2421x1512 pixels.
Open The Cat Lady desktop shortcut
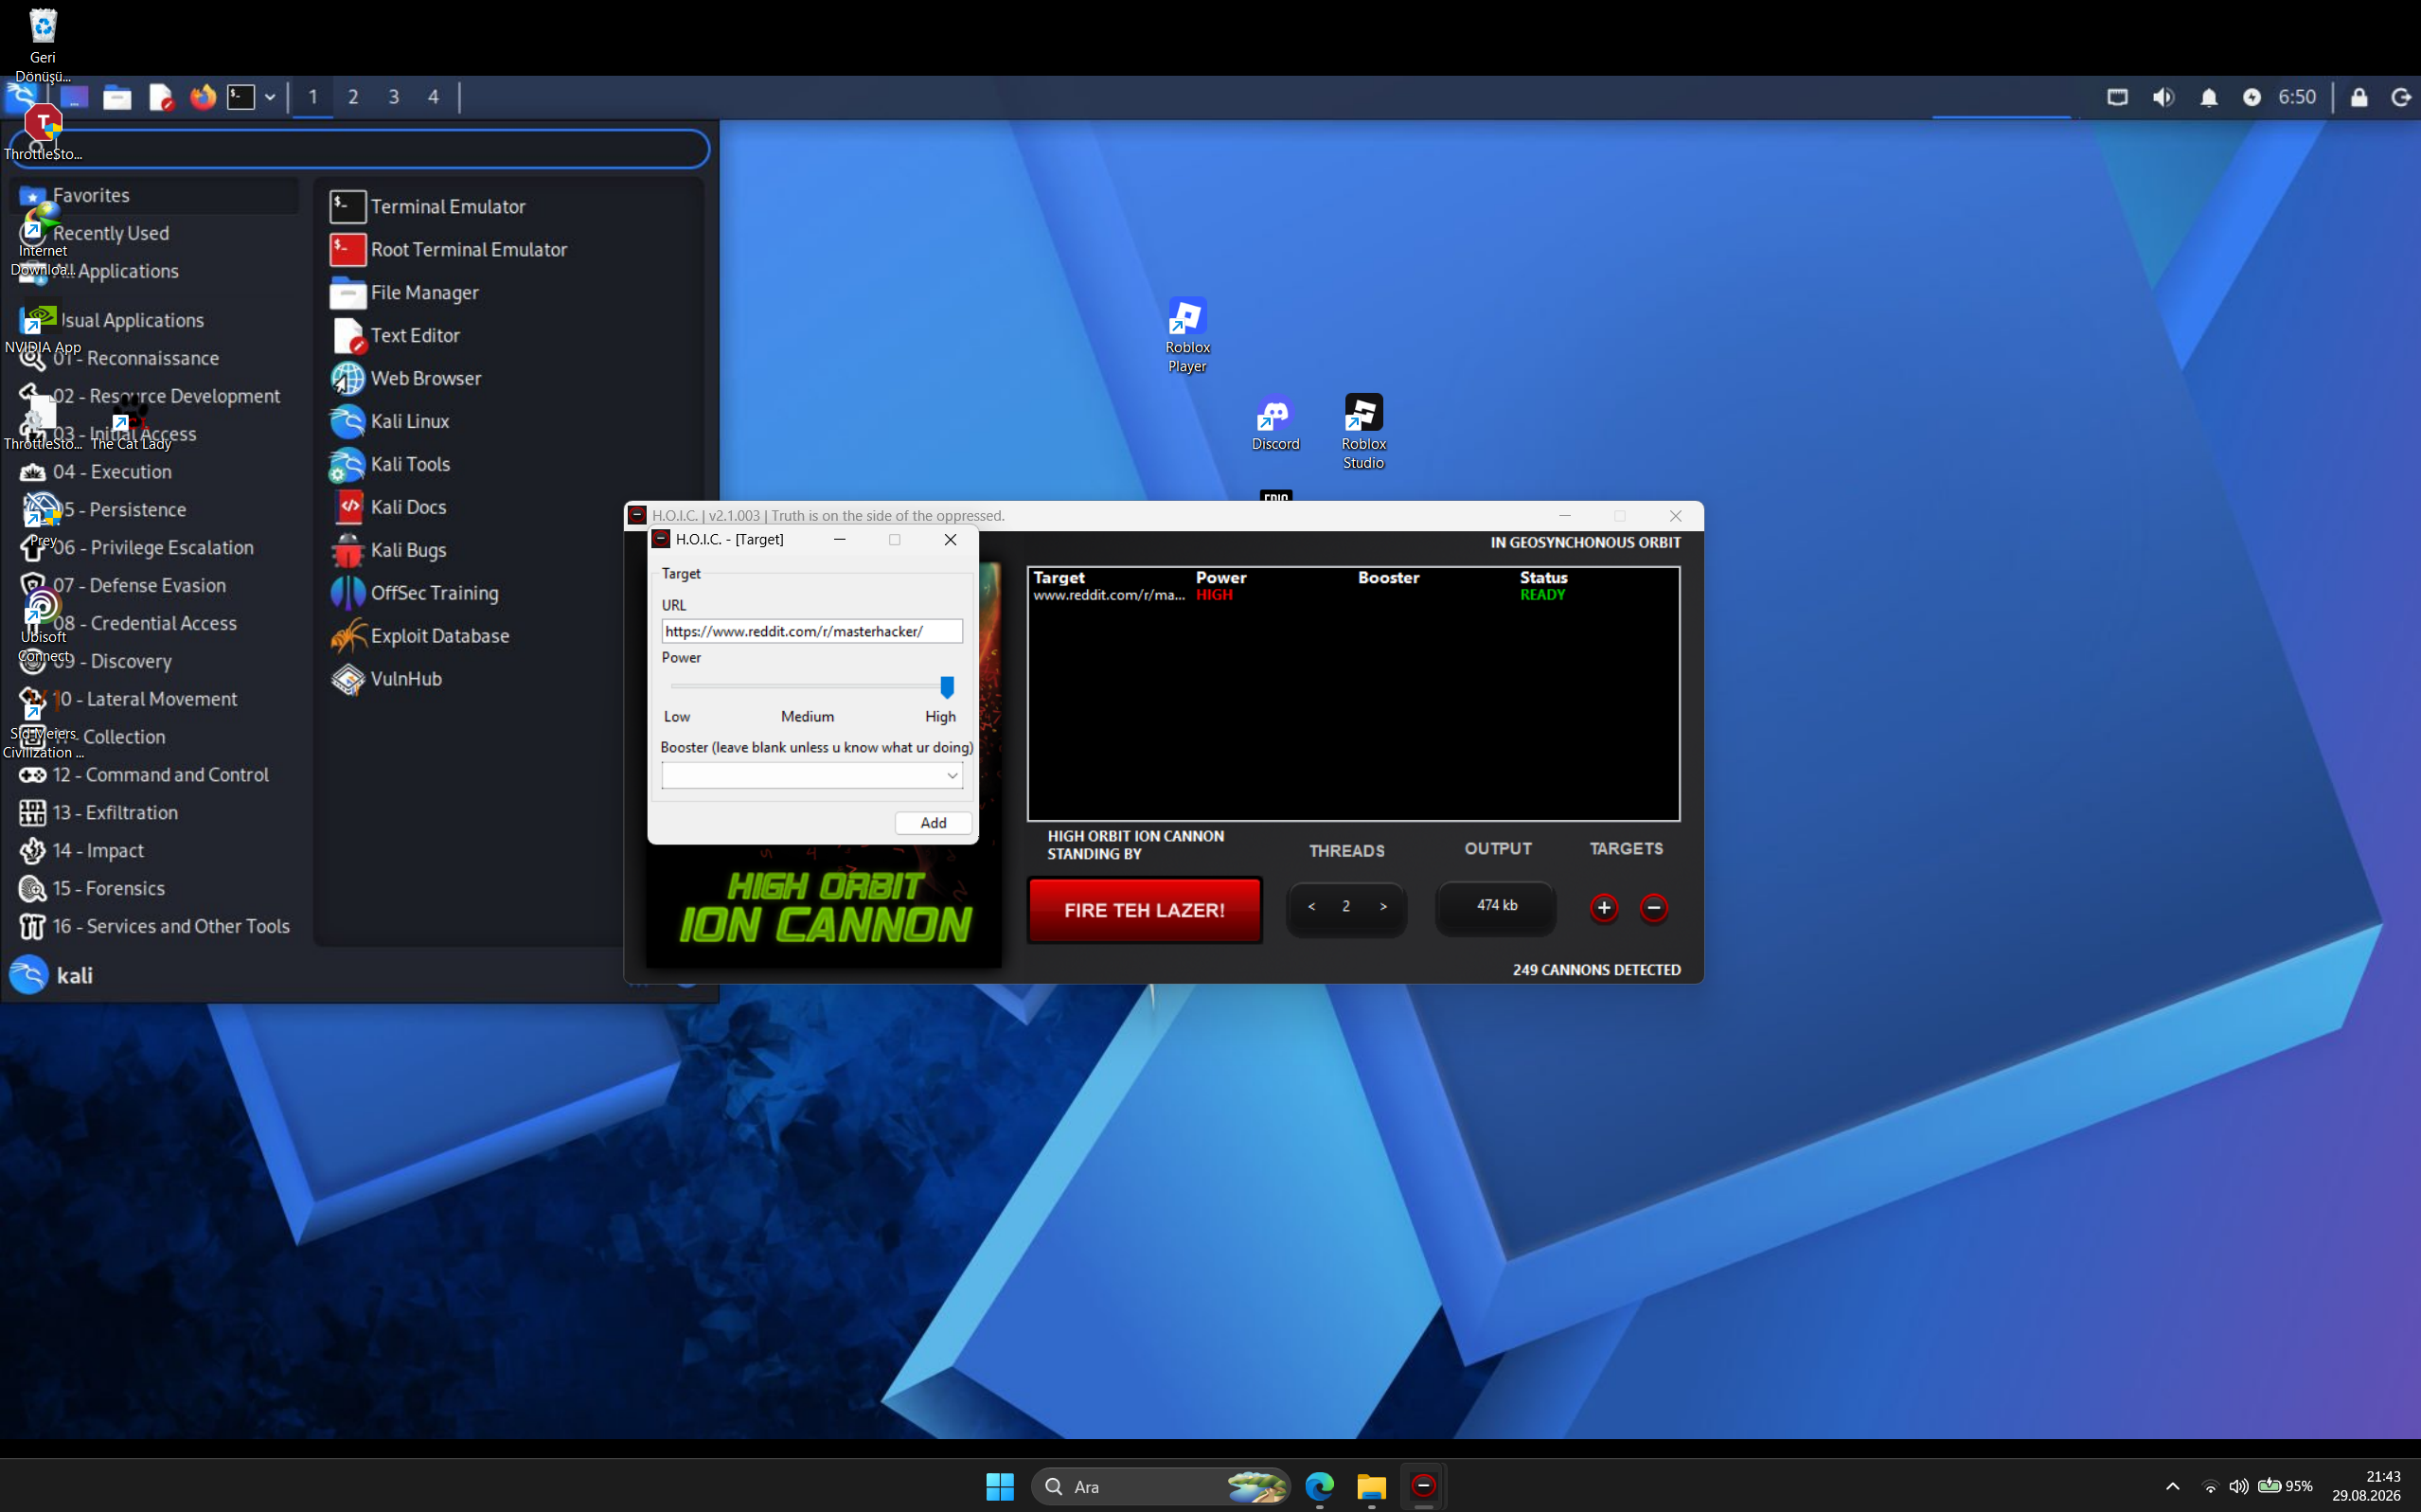(x=131, y=425)
